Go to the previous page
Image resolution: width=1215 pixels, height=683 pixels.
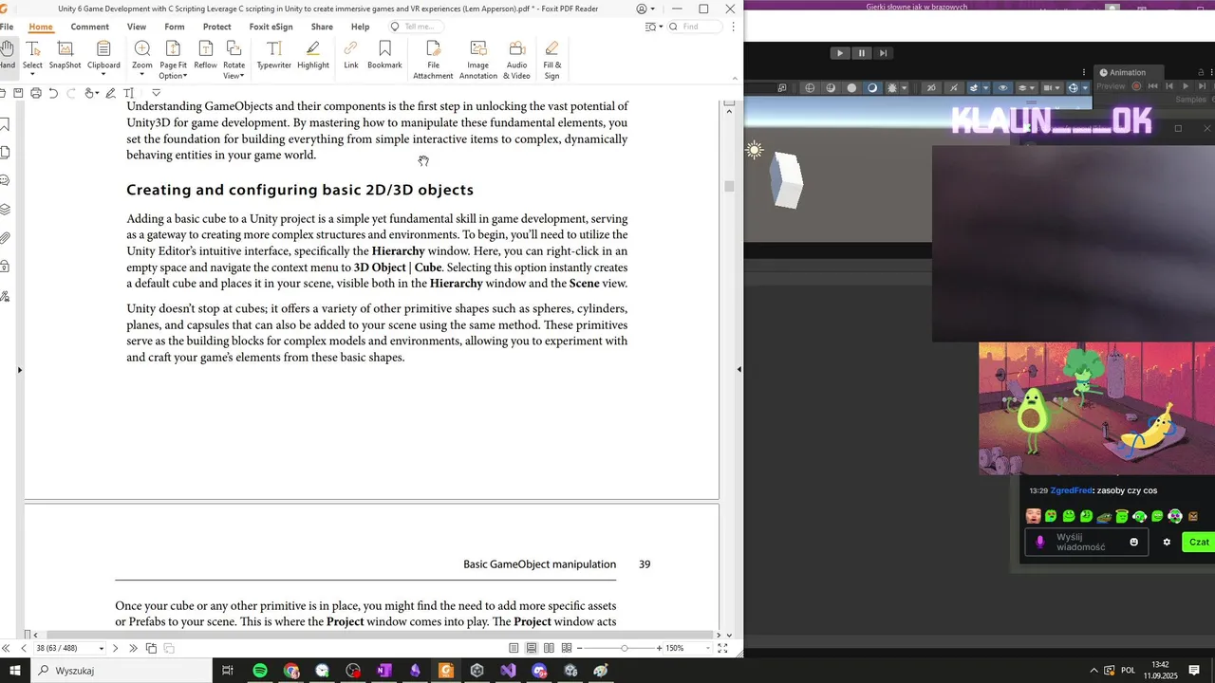(x=24, y=648)
